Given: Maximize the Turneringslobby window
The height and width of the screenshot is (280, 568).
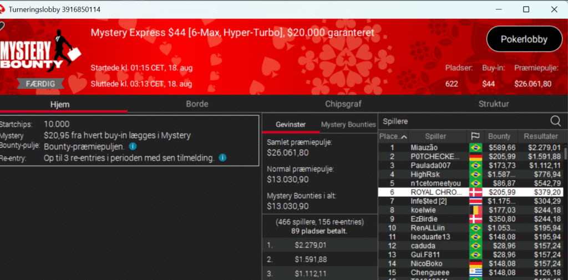Looking at the screenshot, I should [x=526, y=9].
